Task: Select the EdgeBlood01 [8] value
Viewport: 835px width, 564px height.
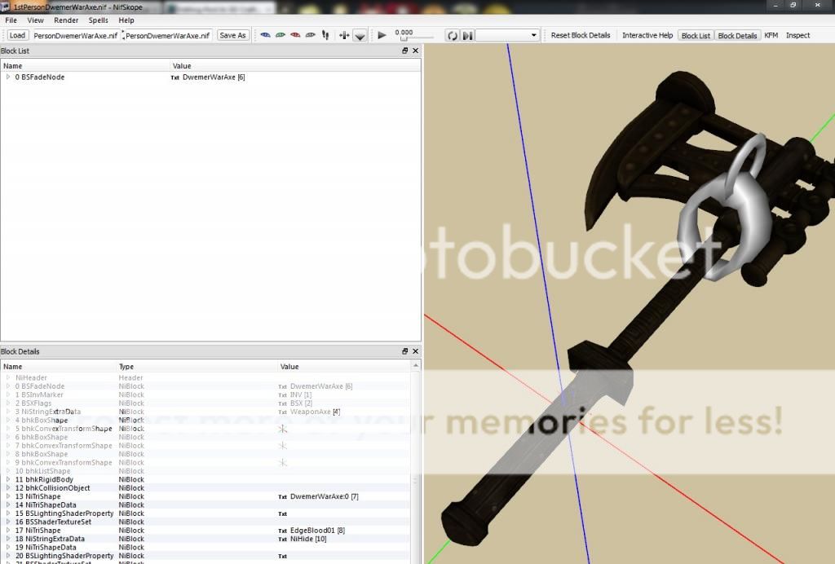Action: pyautogui.click(x=317, y=531)
